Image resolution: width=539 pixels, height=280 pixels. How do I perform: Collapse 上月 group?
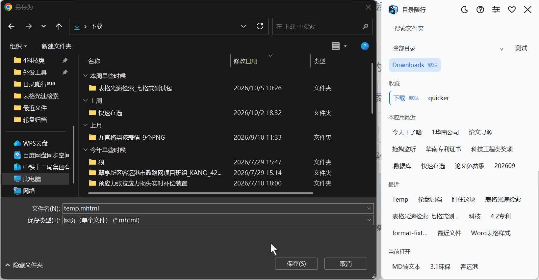(85, 126)
